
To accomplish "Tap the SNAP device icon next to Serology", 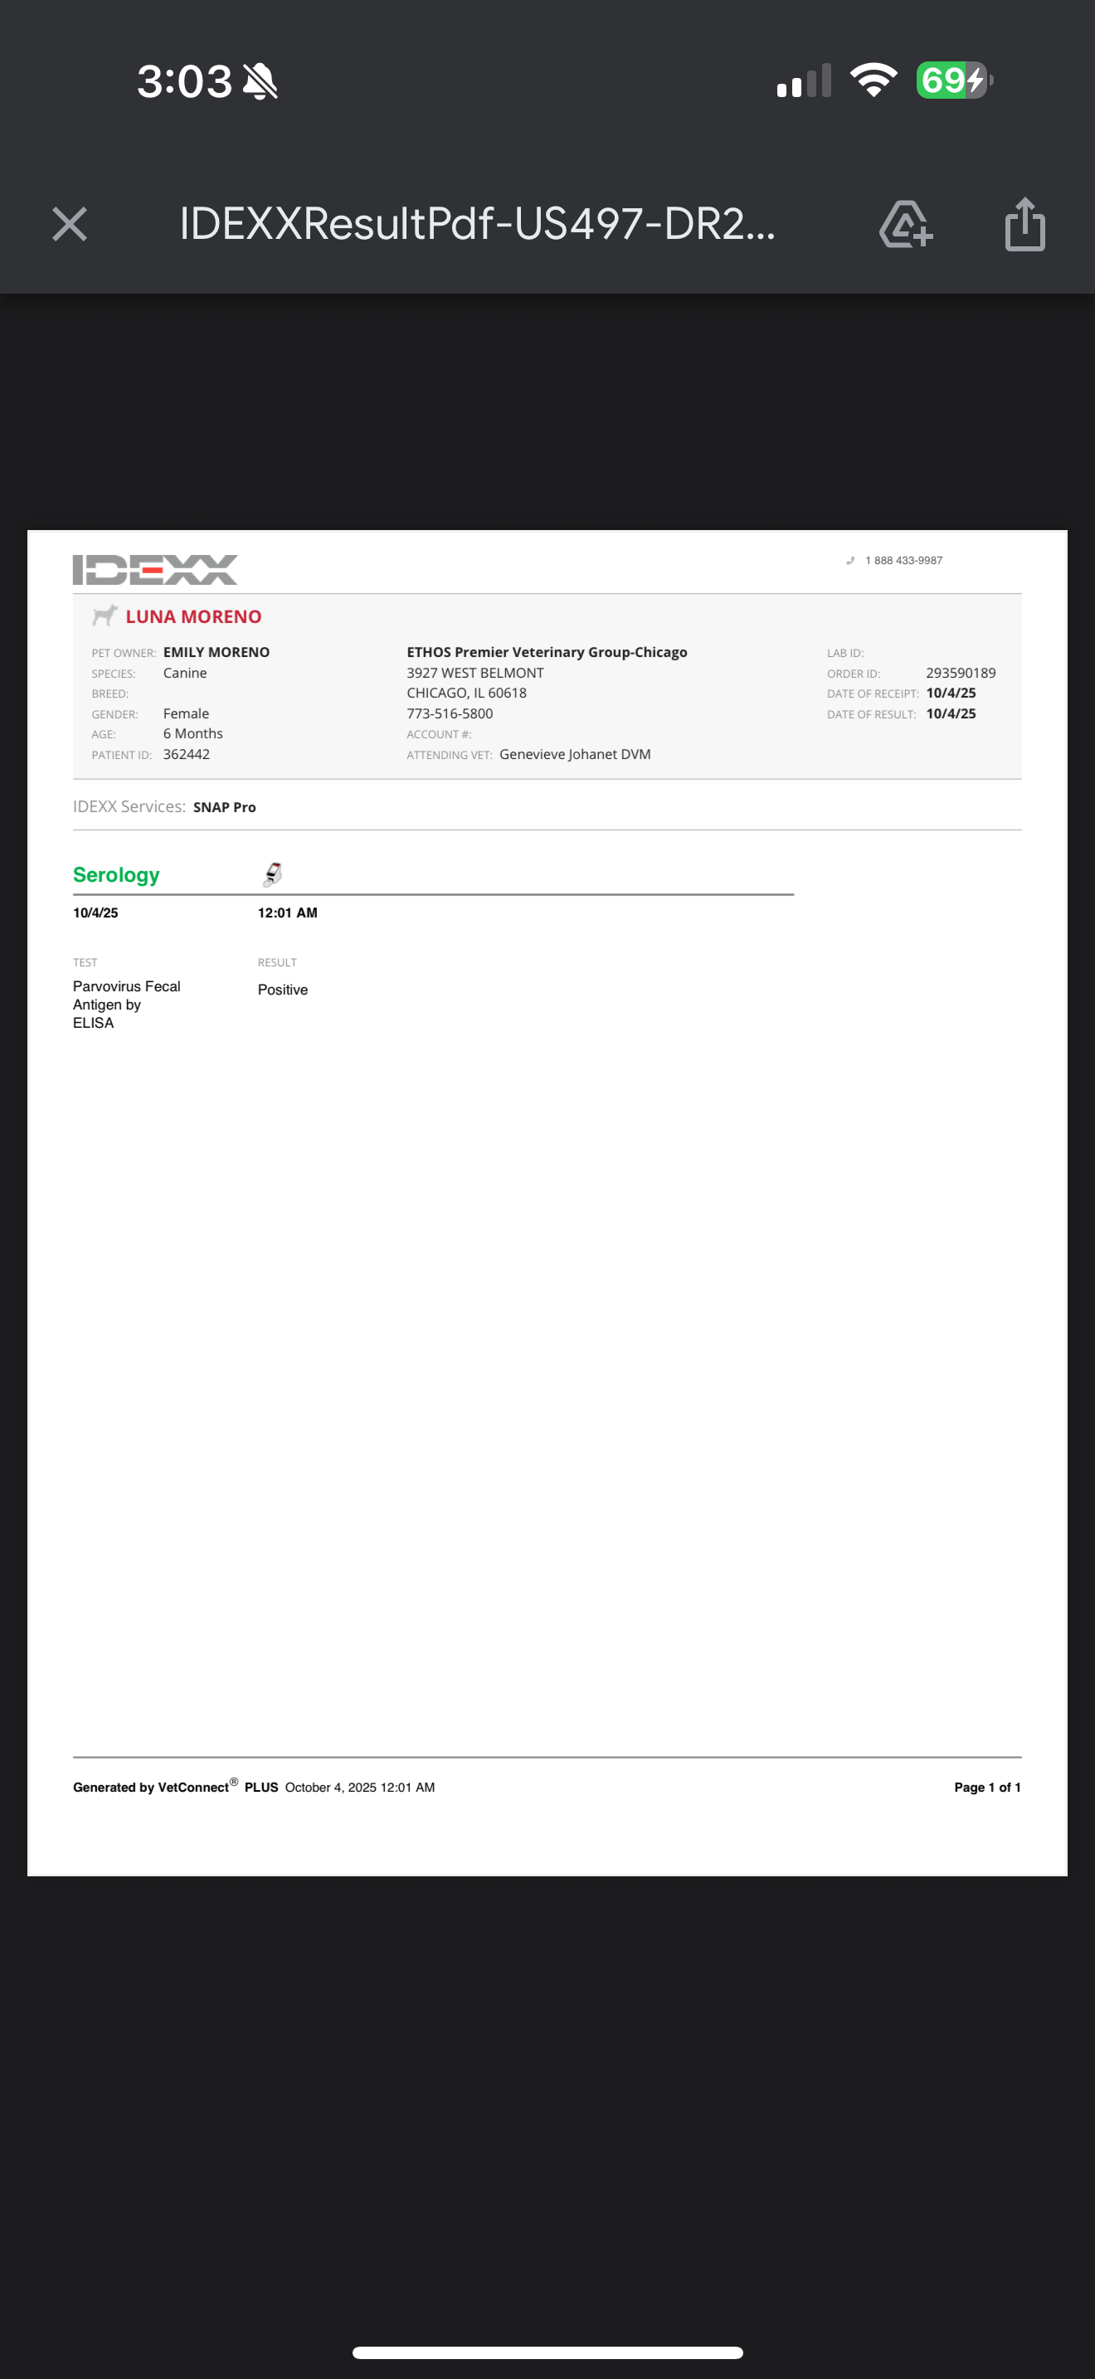I will tap(272, 873).
